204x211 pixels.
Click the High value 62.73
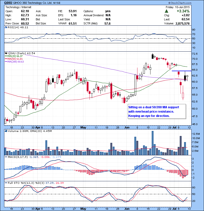(x=25, y=15)
